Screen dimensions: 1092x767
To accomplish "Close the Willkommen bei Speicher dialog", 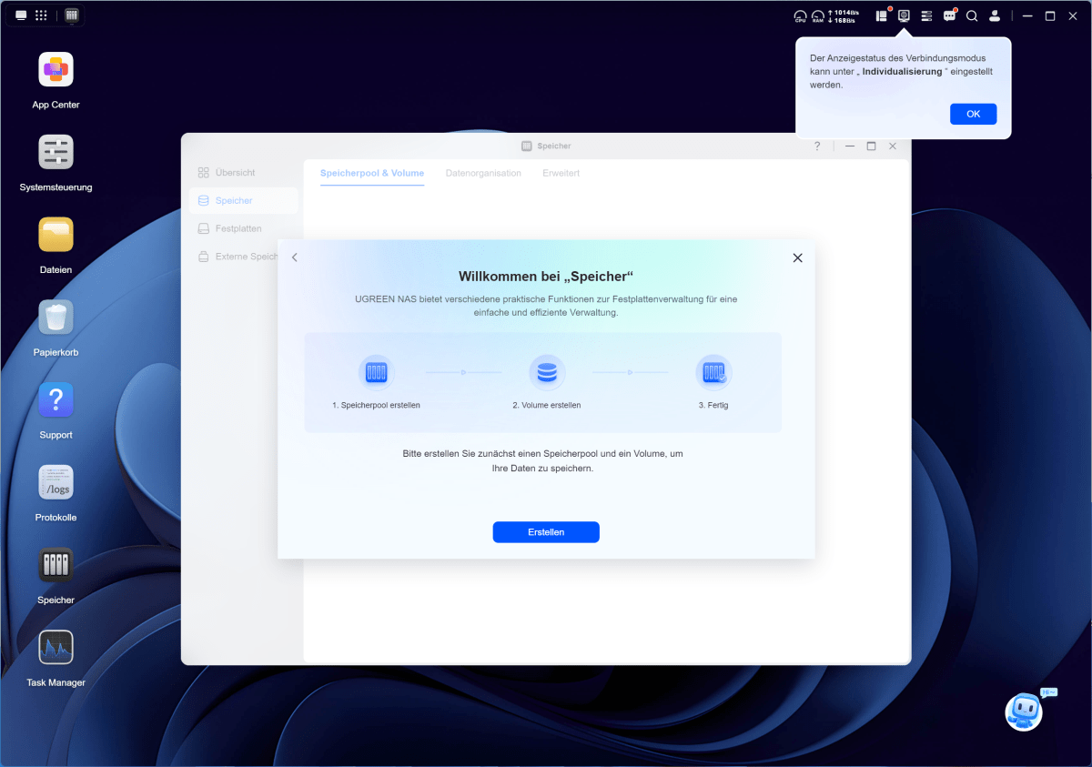I will [x=797, y=257].
